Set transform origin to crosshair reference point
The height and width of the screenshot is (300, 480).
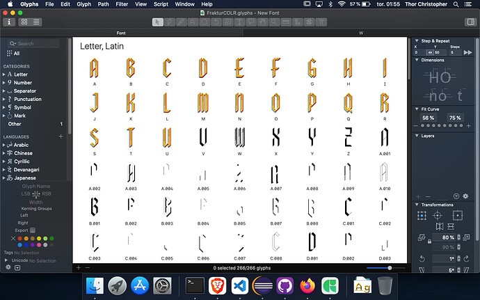[437, 216]
